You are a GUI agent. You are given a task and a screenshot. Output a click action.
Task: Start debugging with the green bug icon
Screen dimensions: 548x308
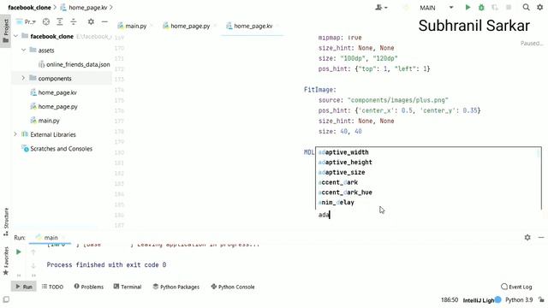(481, 8)
